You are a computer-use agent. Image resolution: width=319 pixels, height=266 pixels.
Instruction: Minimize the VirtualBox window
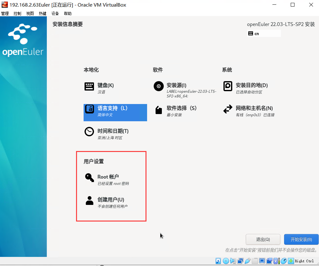(274, 5)
